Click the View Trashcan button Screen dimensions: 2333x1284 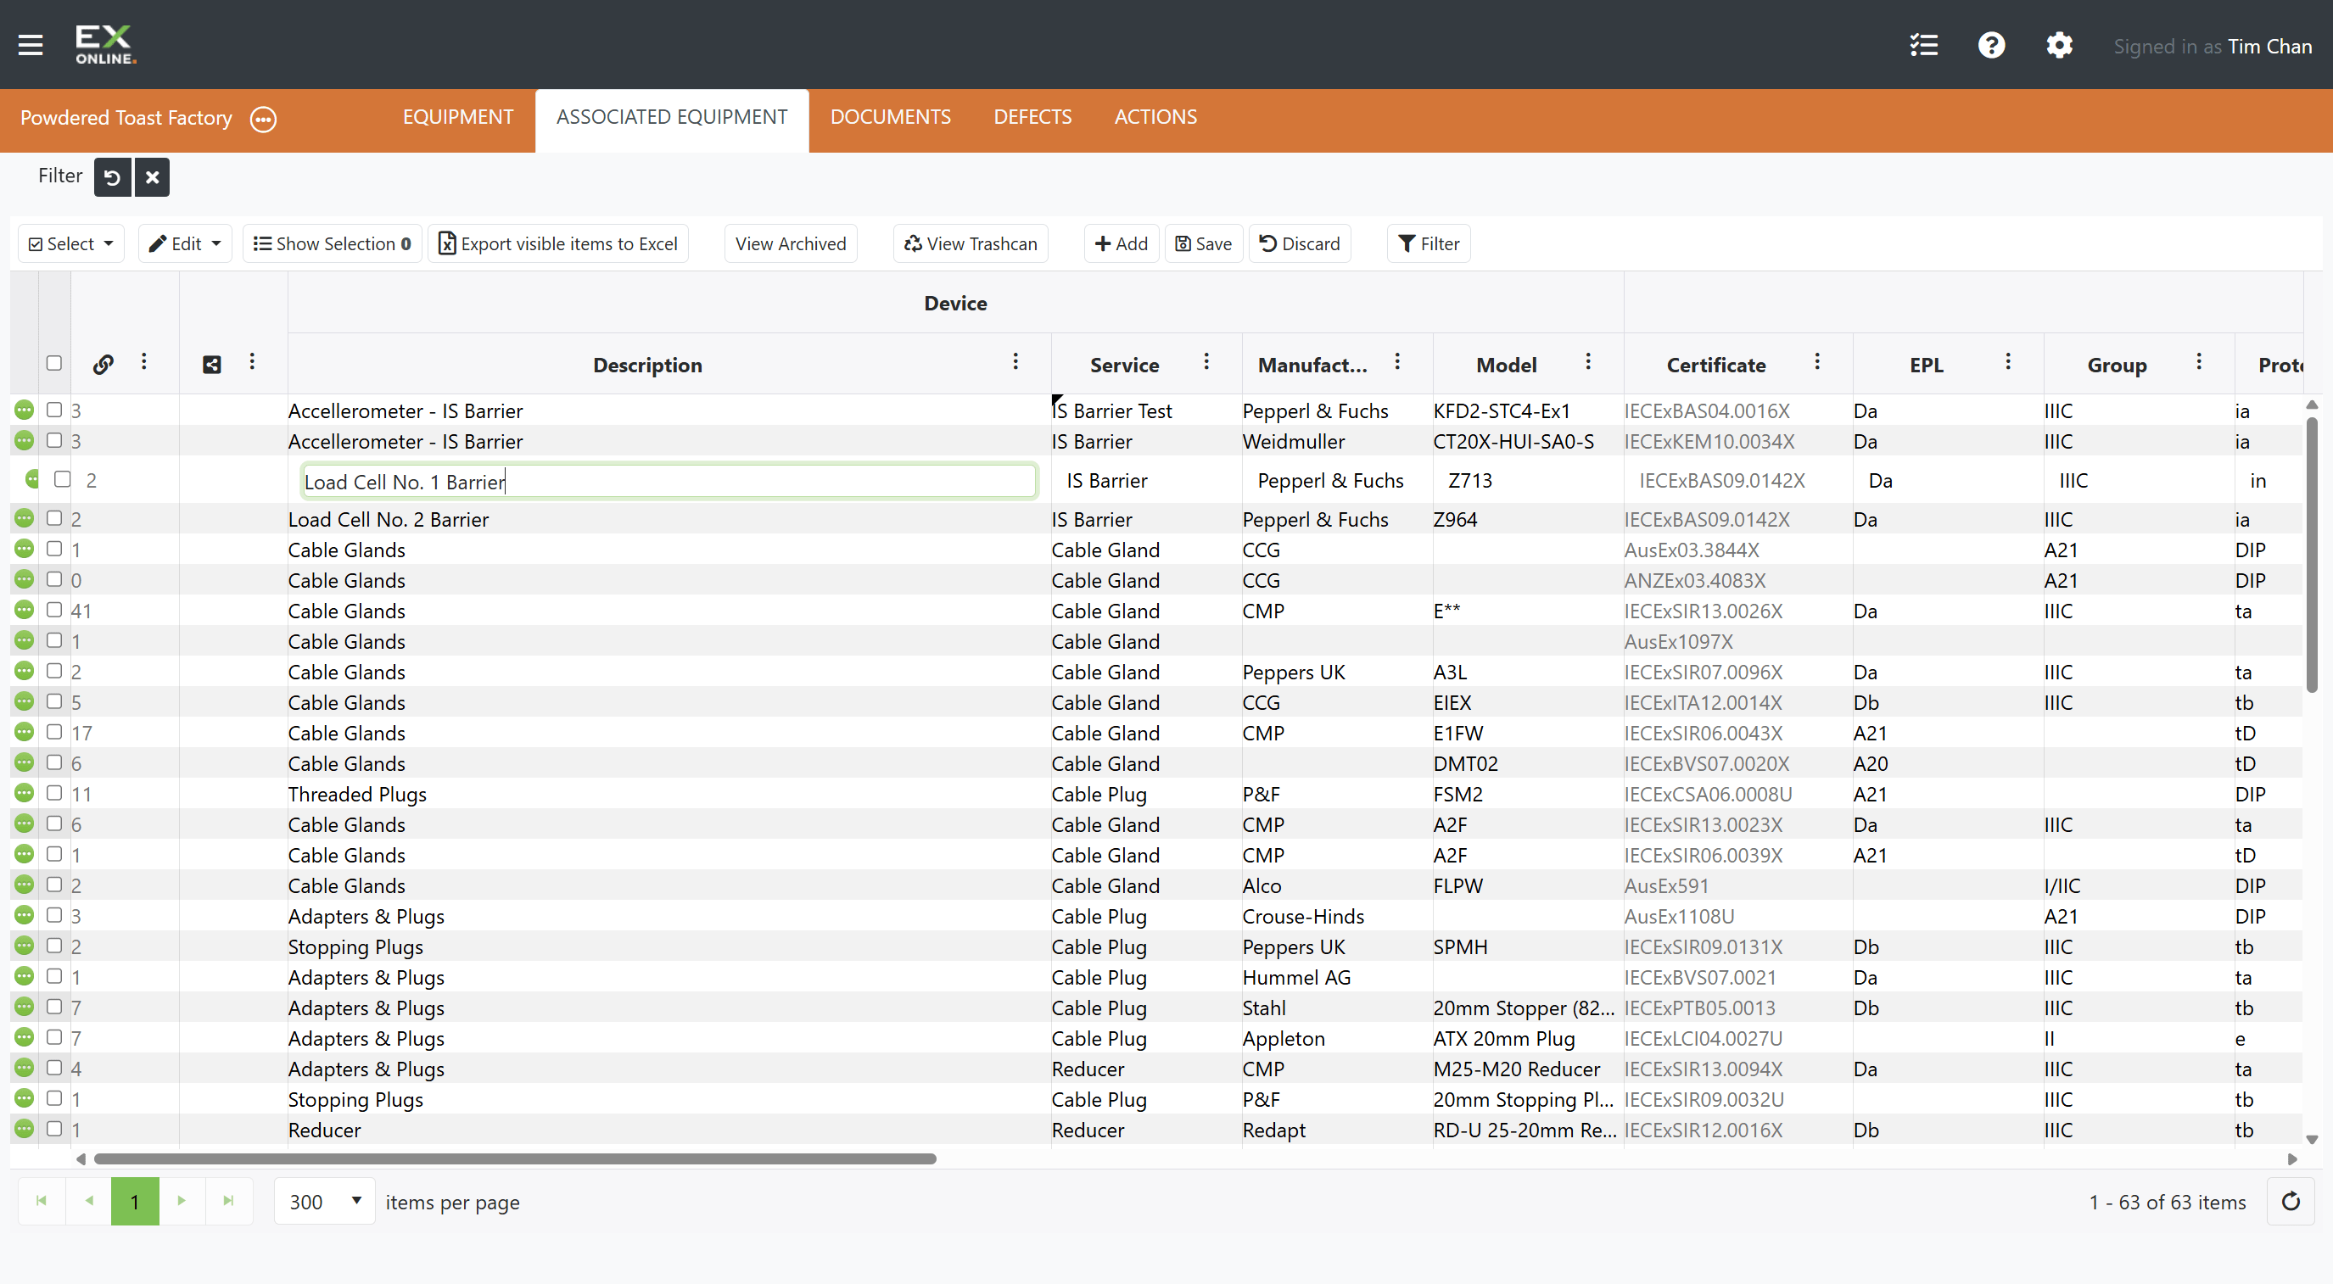(971, 243)
